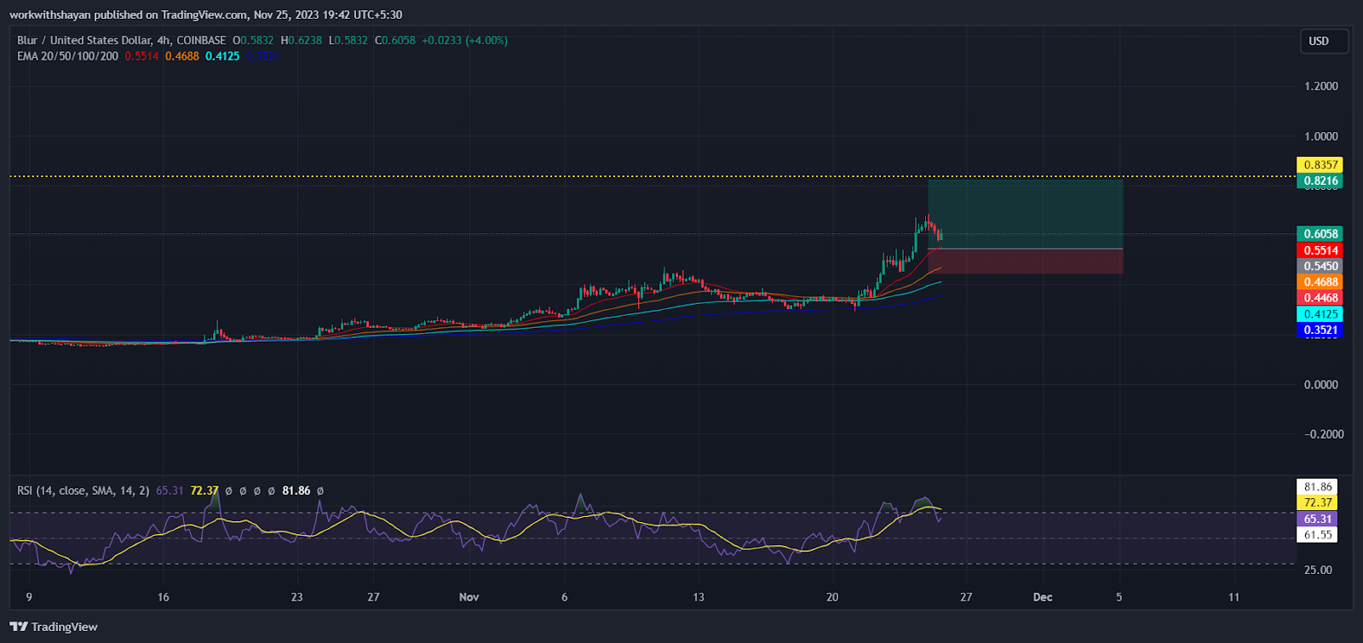1363x643 pixels.
Task: Select the EMA 20/50/100/200 indicator legend
Action: pyautogui.click(x=68, y=56)
